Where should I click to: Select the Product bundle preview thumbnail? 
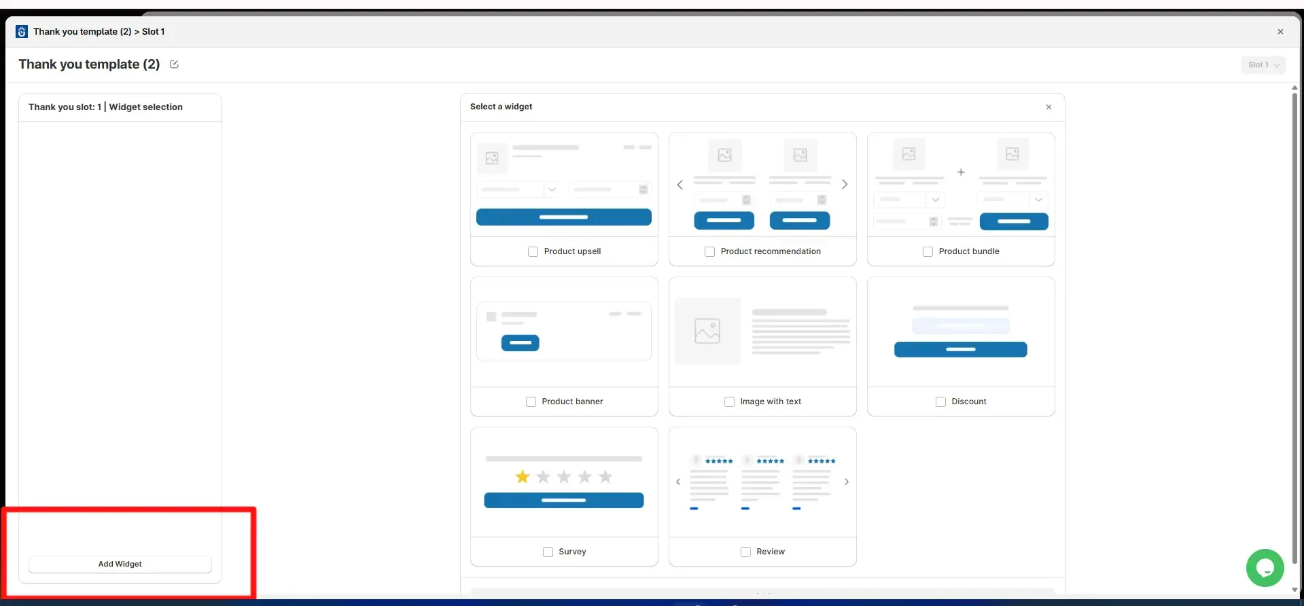[961, 185]
